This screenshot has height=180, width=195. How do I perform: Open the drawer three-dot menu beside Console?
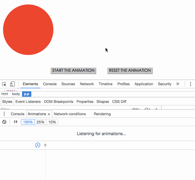pyautogui.click(x=4, y=114)
